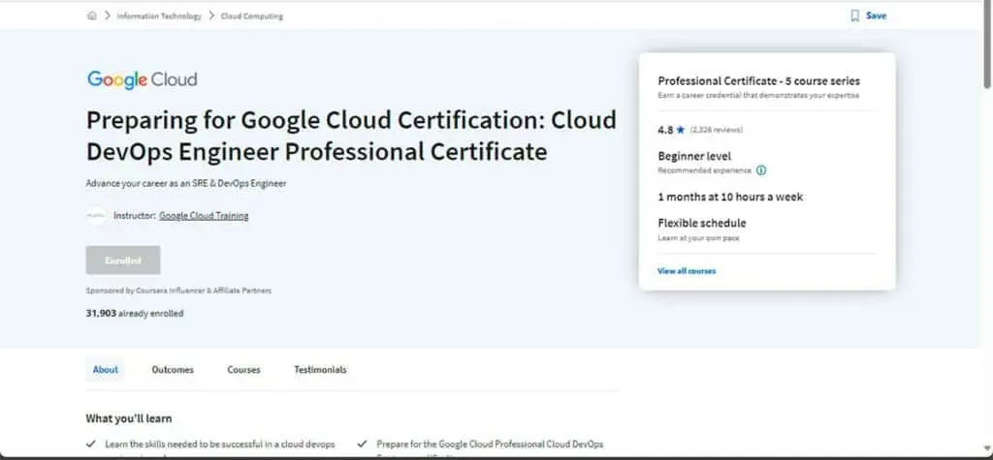Click the Recommended experience label
Viewport: 993px width, 460px height.
click(x=705, y=170)
